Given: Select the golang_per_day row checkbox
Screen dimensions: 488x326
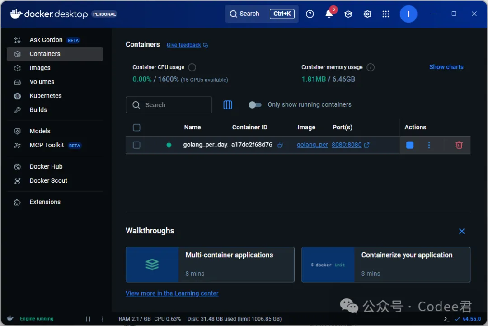Looking at the screenshot, I should click(136, 145).
